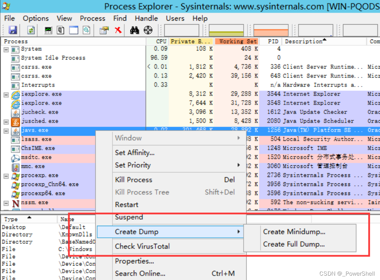Open Properties... from context menu
Viewport: 380px width, 280px height.
(172, 261)
